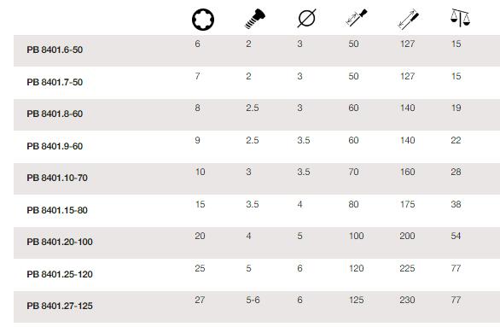Image resolution: width=500 pixels, height=327 pixels.
Task: Select product PB 8401.7-50
Action: 55,82
